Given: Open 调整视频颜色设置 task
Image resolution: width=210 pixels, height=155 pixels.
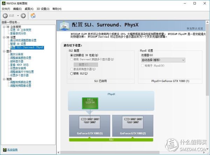Looking at the screenshot, I should pyautogui.click(x=21, y=82).
